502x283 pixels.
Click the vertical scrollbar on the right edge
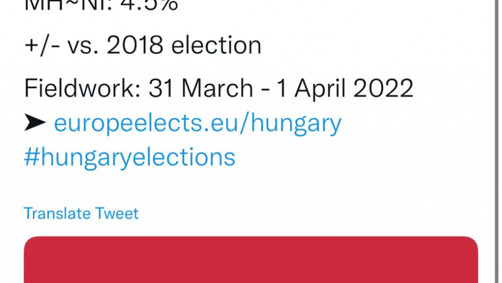click(x=497, y=140)
